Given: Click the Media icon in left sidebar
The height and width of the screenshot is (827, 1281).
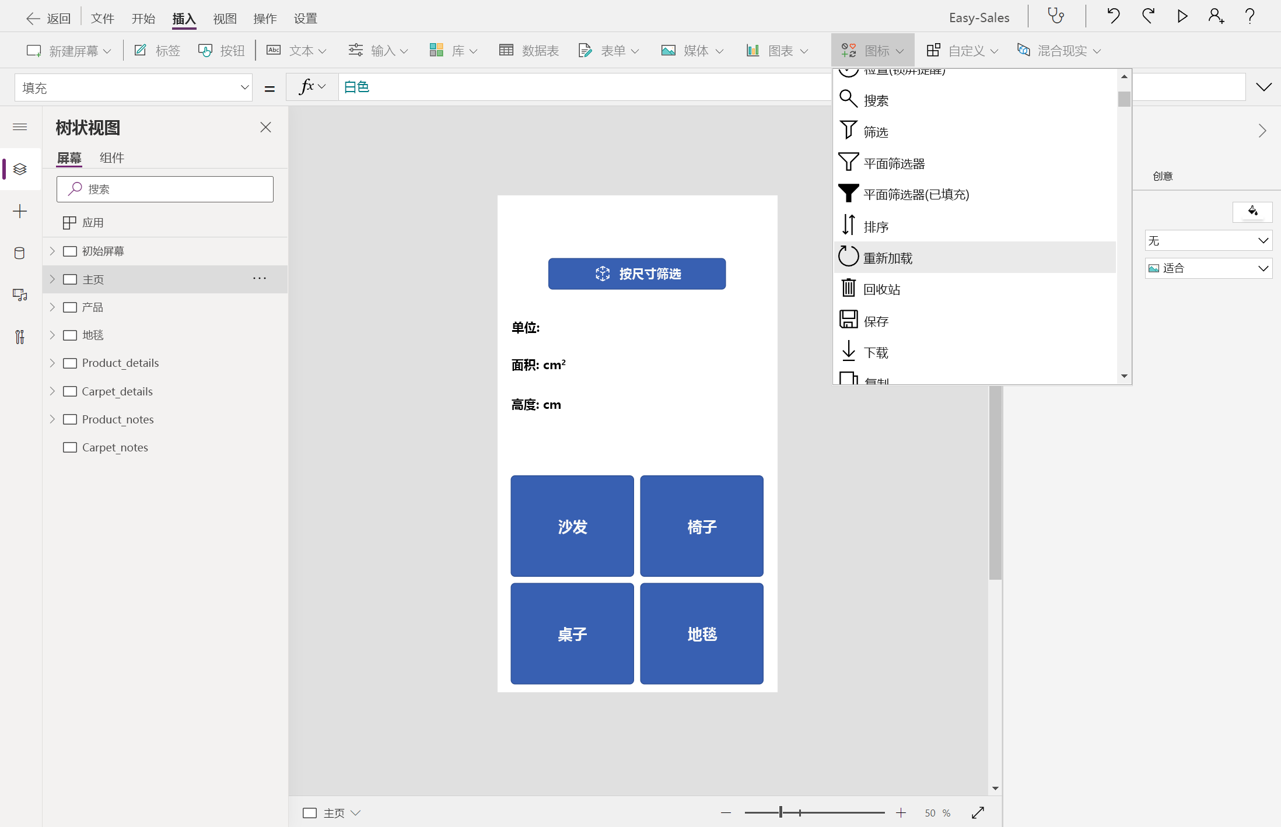Looking at the screenshot, I should pos(20,295).
